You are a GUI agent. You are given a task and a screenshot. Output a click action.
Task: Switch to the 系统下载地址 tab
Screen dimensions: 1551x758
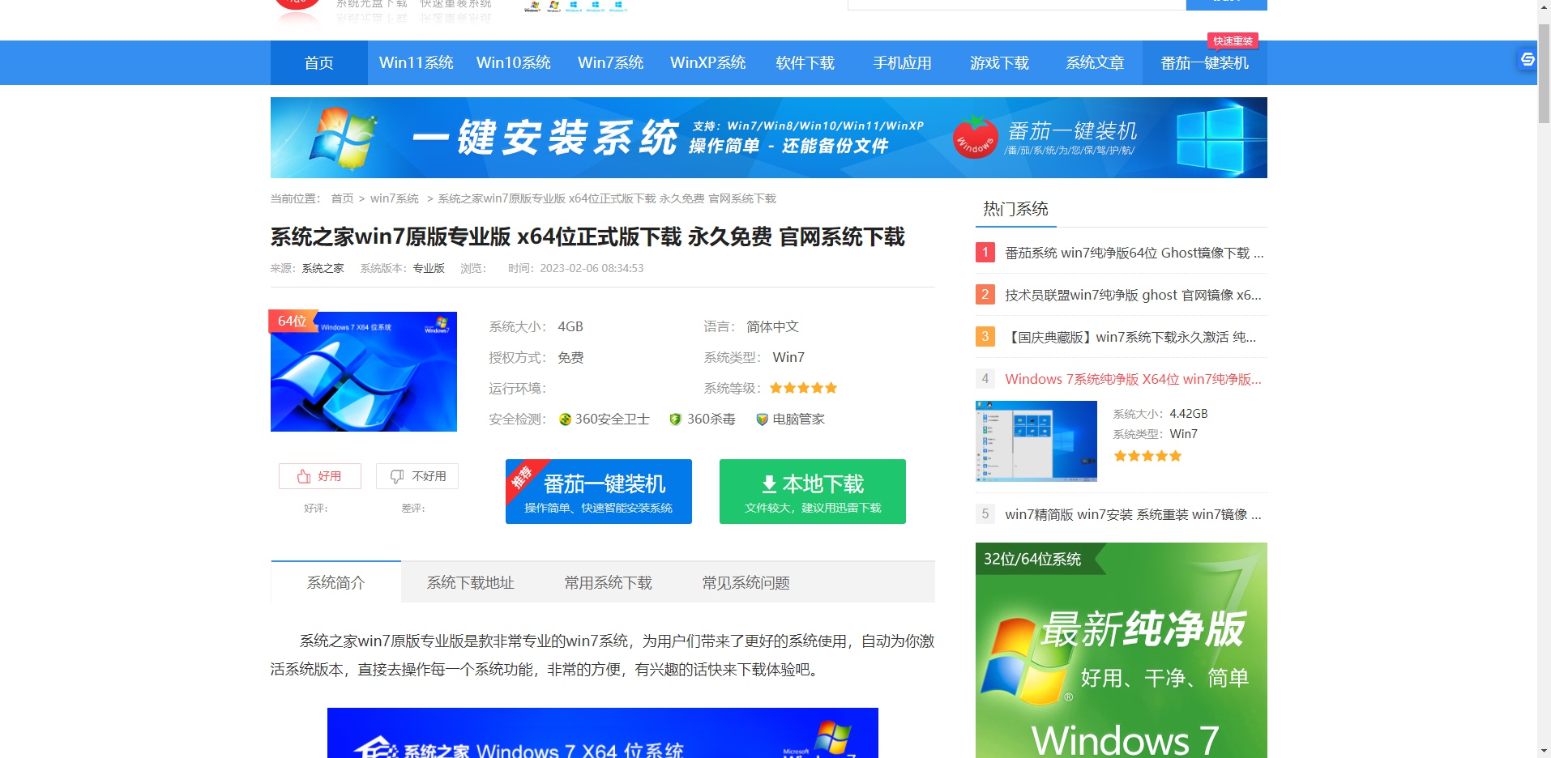pos(470,582)
